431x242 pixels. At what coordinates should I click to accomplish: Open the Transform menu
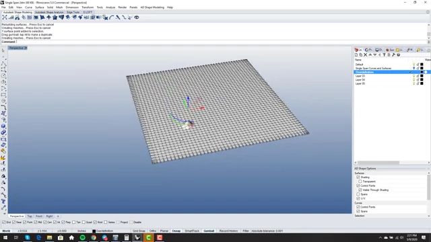pyautogui.click(x=88, y=7)
